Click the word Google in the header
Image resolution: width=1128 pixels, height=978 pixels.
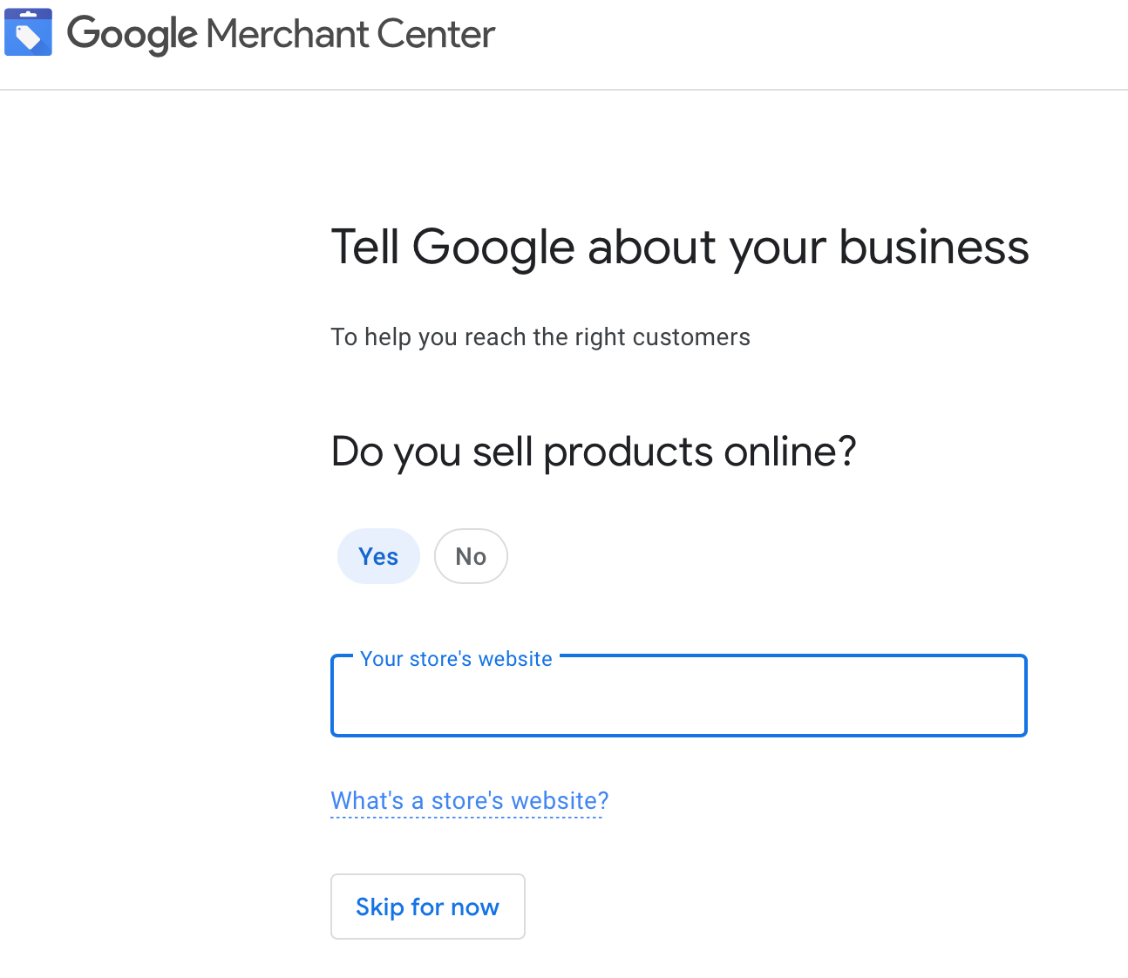(133, 35)
